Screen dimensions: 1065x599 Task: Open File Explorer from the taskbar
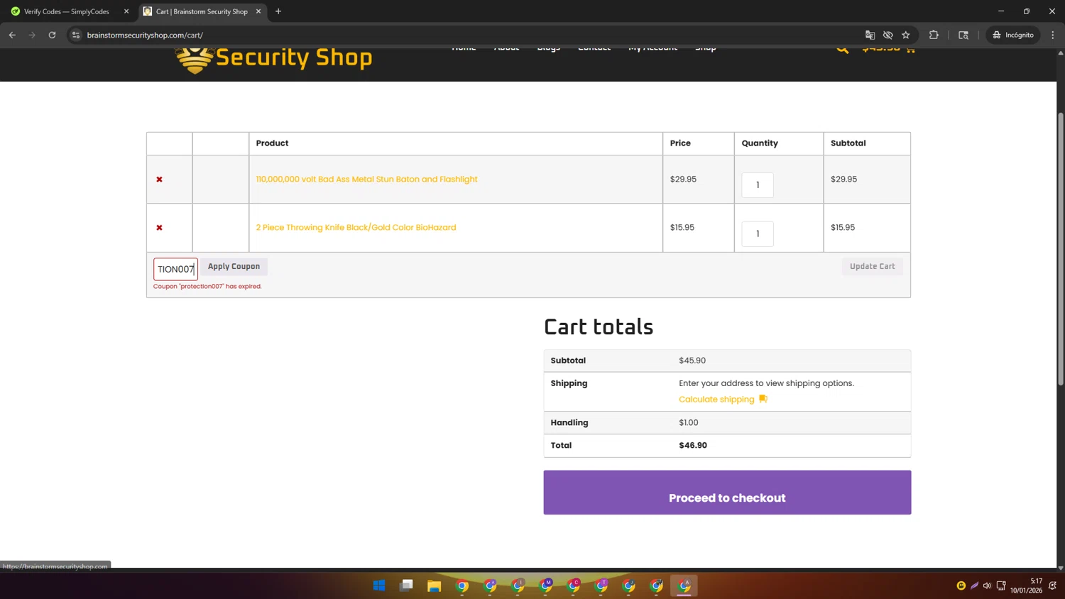pos(435,586)
